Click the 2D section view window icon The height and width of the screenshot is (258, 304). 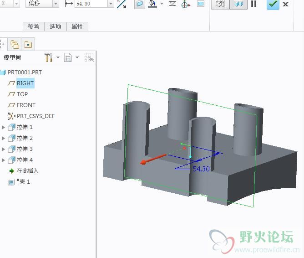201,4
